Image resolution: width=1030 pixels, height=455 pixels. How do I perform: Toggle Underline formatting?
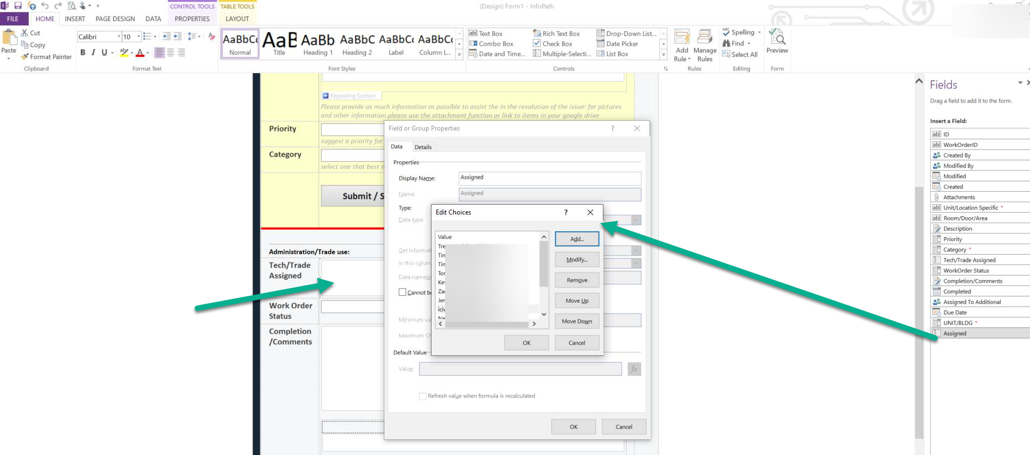click(104, 53)
